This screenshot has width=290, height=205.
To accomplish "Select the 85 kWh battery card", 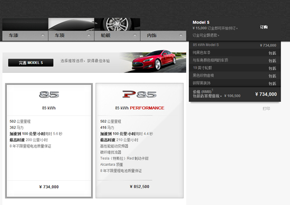I will point(49,141).
